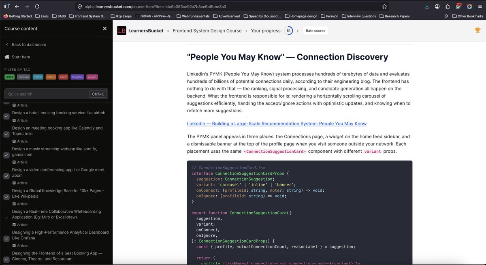Click the gold trophy icon
Image resolution: width=486 pixels, height=265 pixels.
pos(477,30)
